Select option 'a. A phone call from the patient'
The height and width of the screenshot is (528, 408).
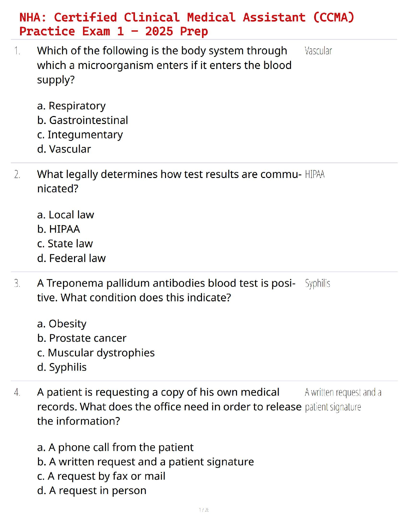[115, 447]
